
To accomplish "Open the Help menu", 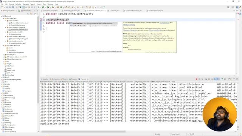I will click(x=56, y=4).
